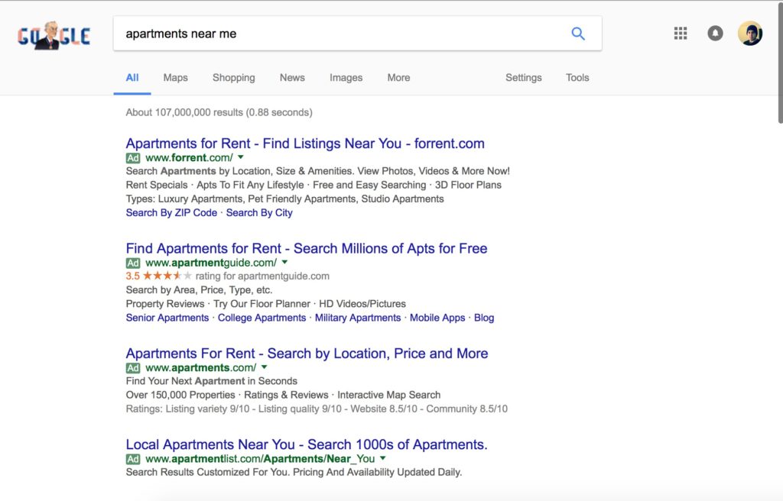Click the 3.5 star rating for apartmentguide.com
Image resolution: width=783 pixels, height=501 pixels.
pyautogui.click(x=159, y=276)
